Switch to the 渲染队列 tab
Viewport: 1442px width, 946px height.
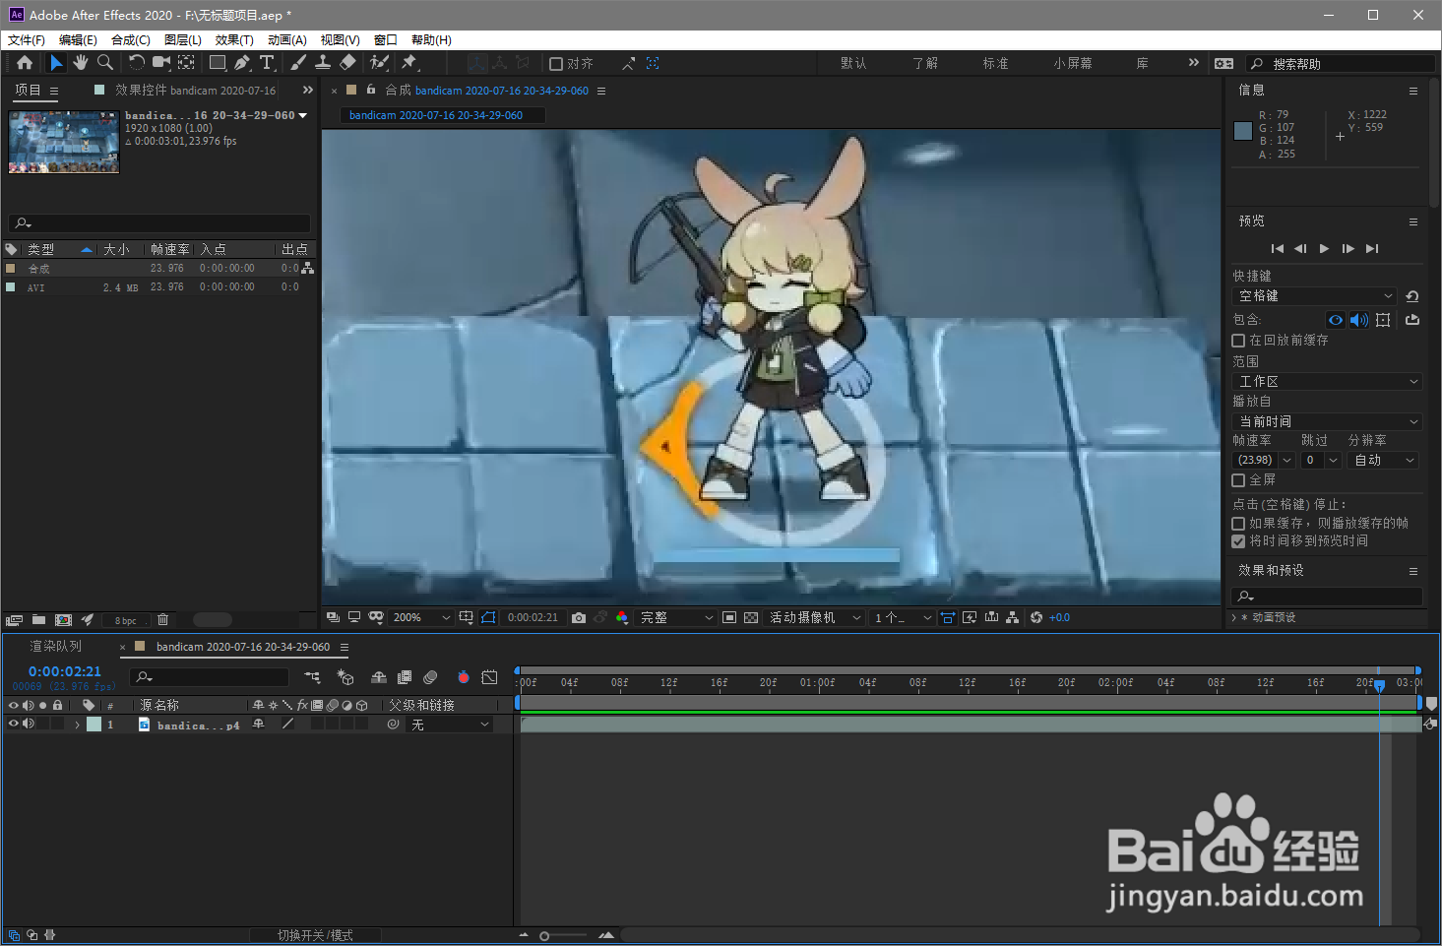tap(56, 647)
